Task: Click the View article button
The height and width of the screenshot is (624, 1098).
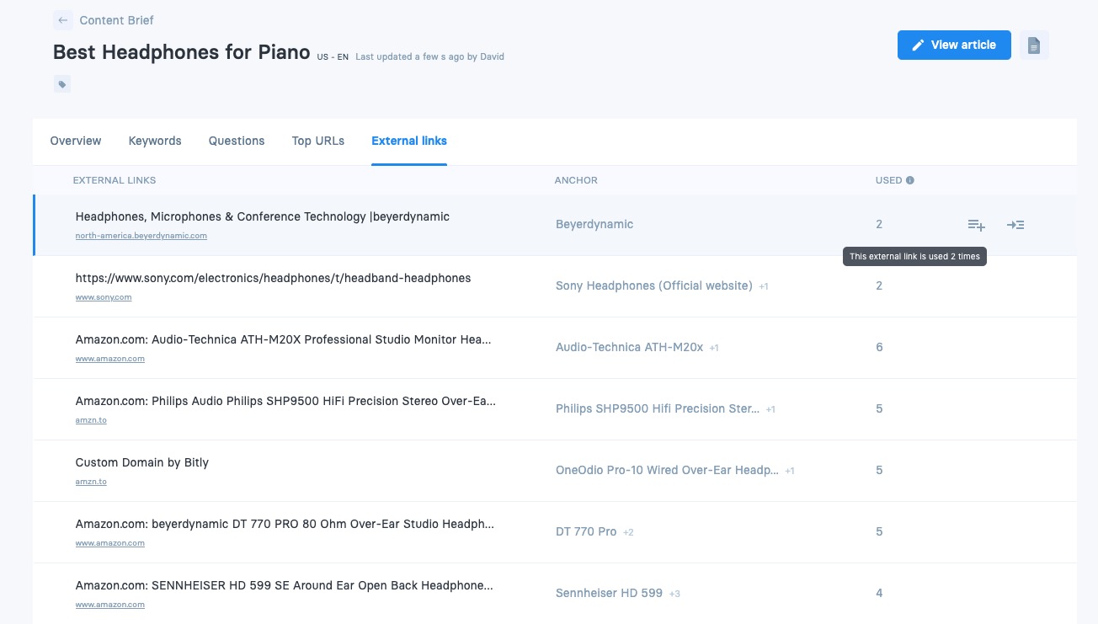Action: click(954, 45)
